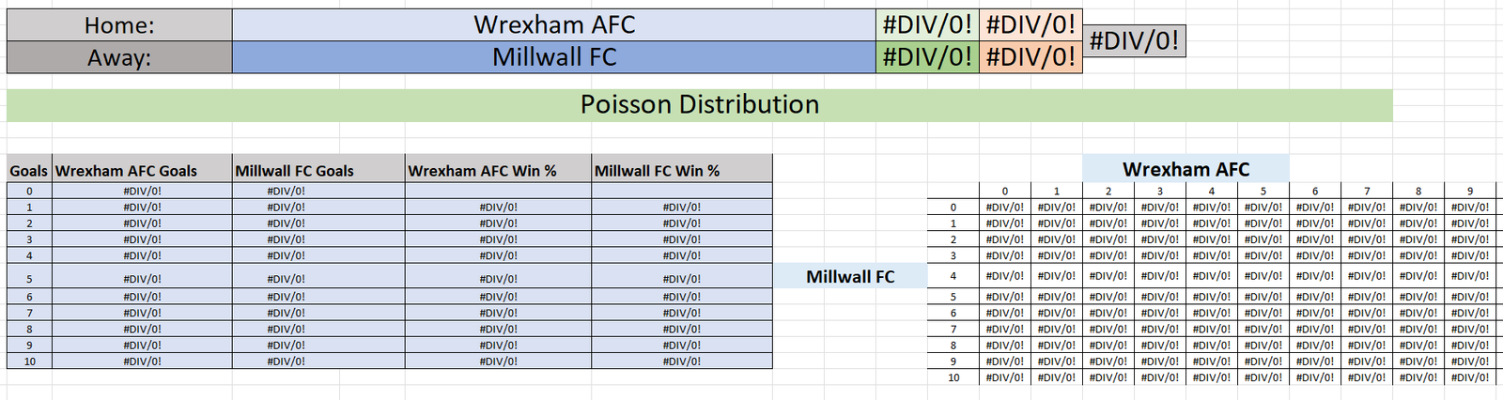1503x400 pixels.
Task: Click the Home: label cell
Action: [x=119, y=25]
